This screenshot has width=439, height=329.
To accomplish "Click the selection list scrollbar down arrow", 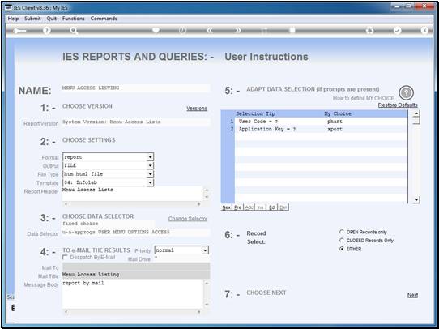I will tap(416, 200).
